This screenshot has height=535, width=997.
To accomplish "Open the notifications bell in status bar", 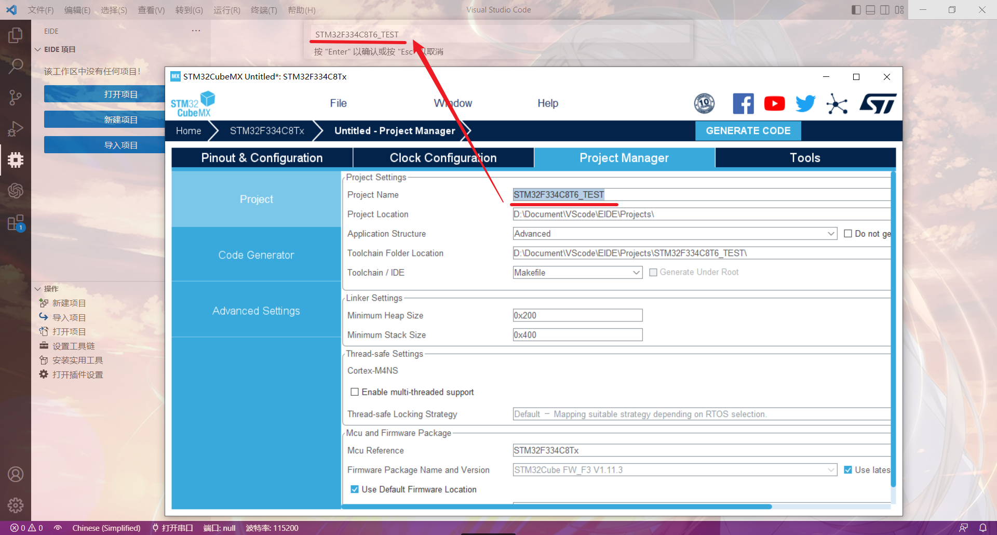I will 983,528.
